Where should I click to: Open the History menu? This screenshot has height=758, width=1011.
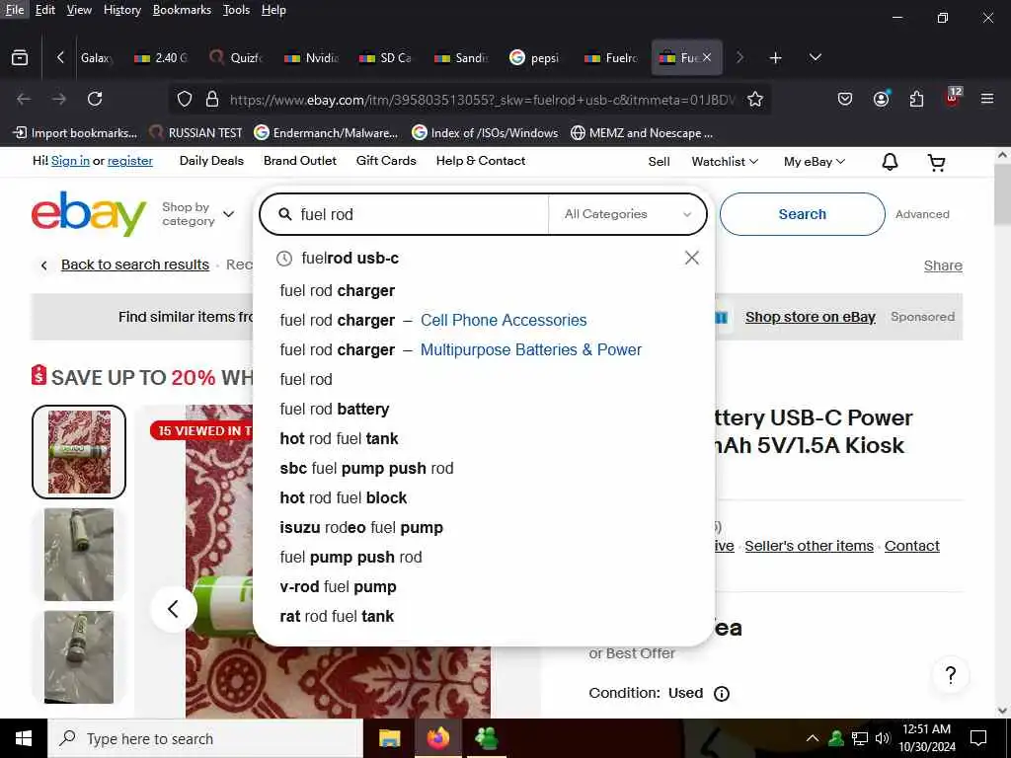[x=121, y=10]
